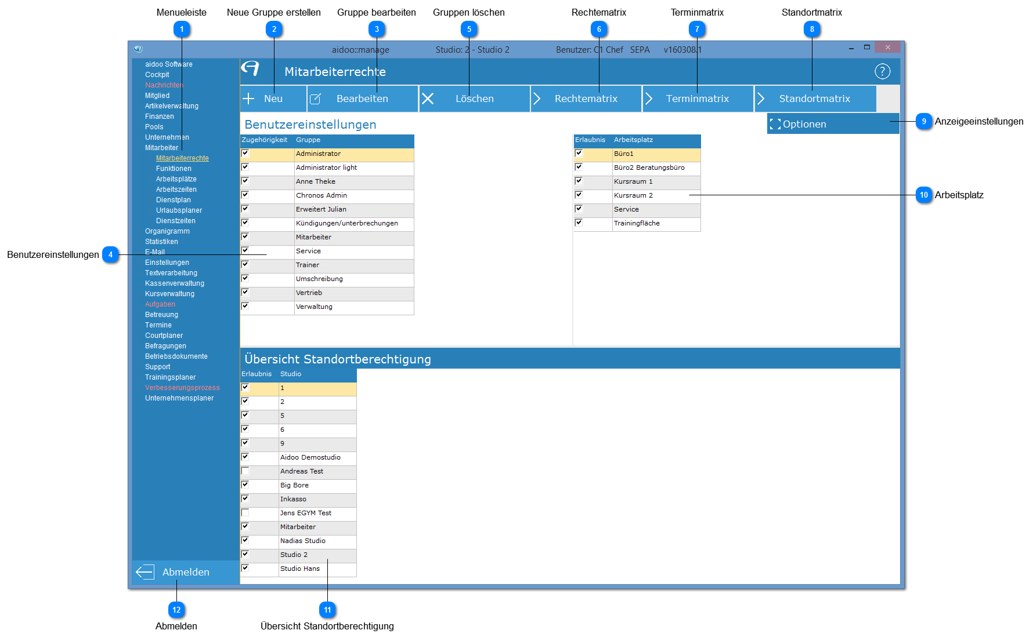Open Nachrichten in the sidebar
This screenshot has width=1033, height=641.
[x=164, y=85]
